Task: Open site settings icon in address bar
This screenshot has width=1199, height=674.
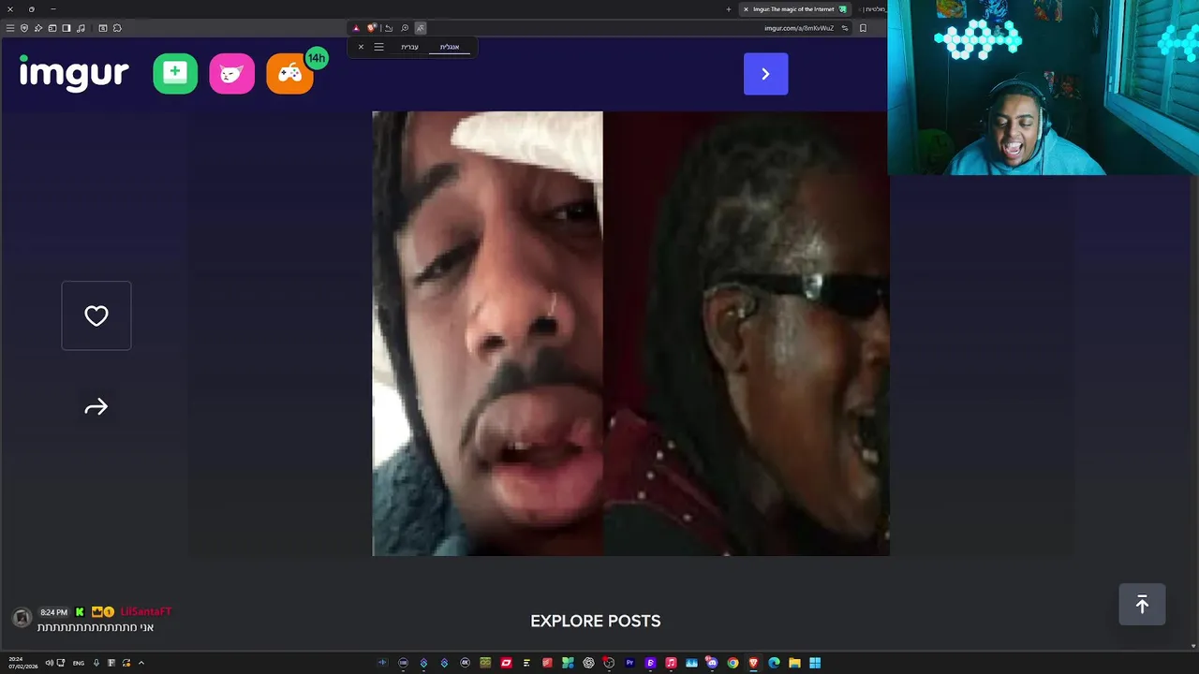Action: click(845, 28)
